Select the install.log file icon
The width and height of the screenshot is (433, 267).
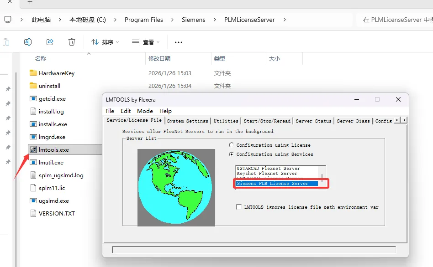pos(33,111)
